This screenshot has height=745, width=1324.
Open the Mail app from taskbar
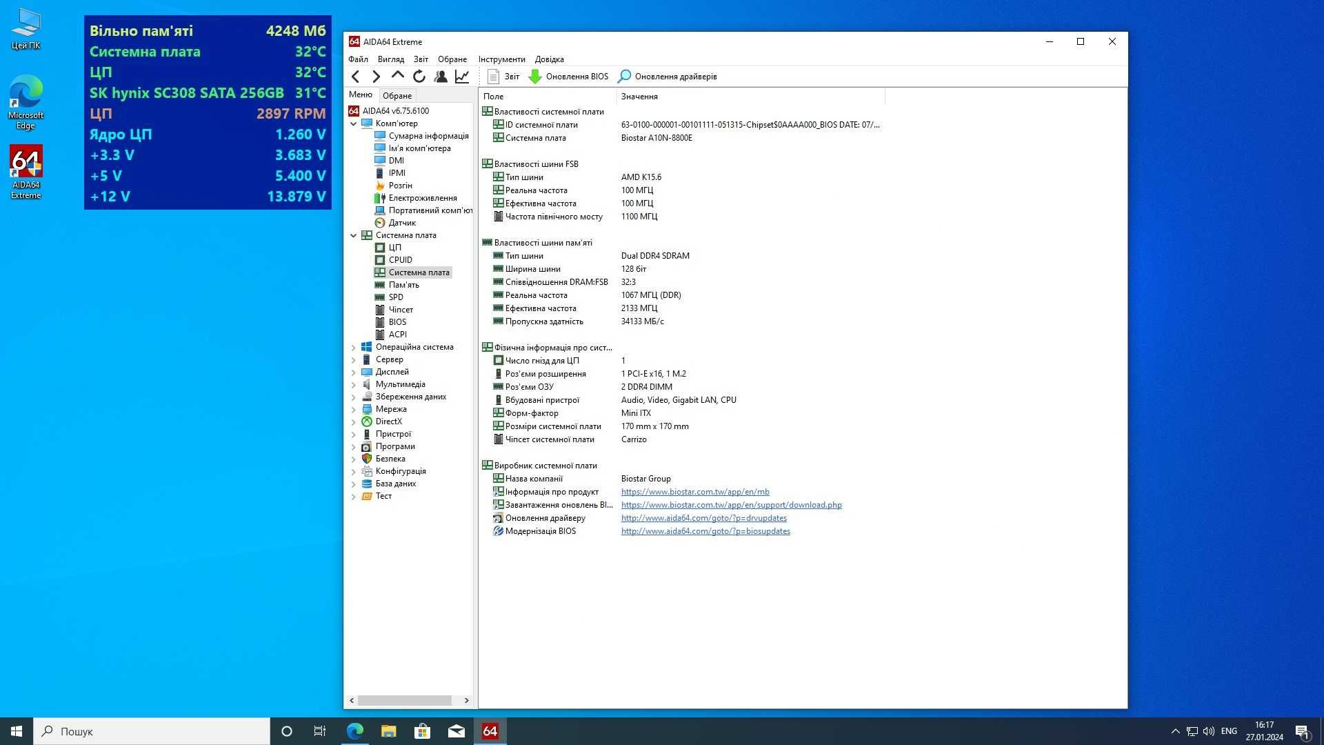click(457, 731)
